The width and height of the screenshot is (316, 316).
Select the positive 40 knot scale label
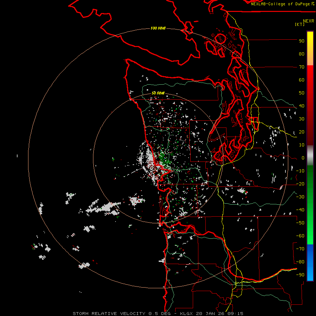pyautogui.click(x=302, y=106)
